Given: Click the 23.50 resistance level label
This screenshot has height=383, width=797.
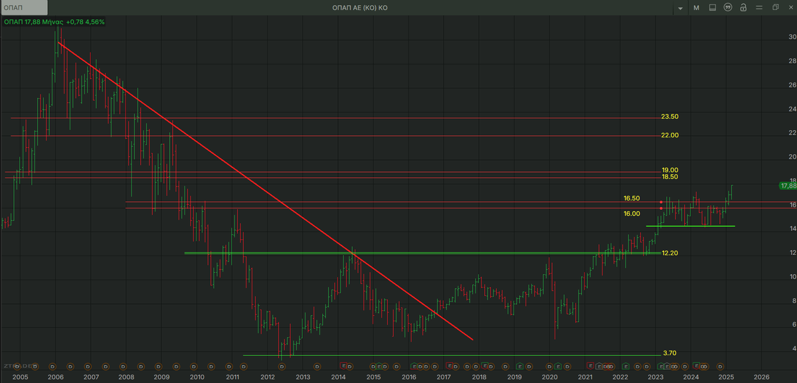Looking at the screenshot, I should point(669,116).
